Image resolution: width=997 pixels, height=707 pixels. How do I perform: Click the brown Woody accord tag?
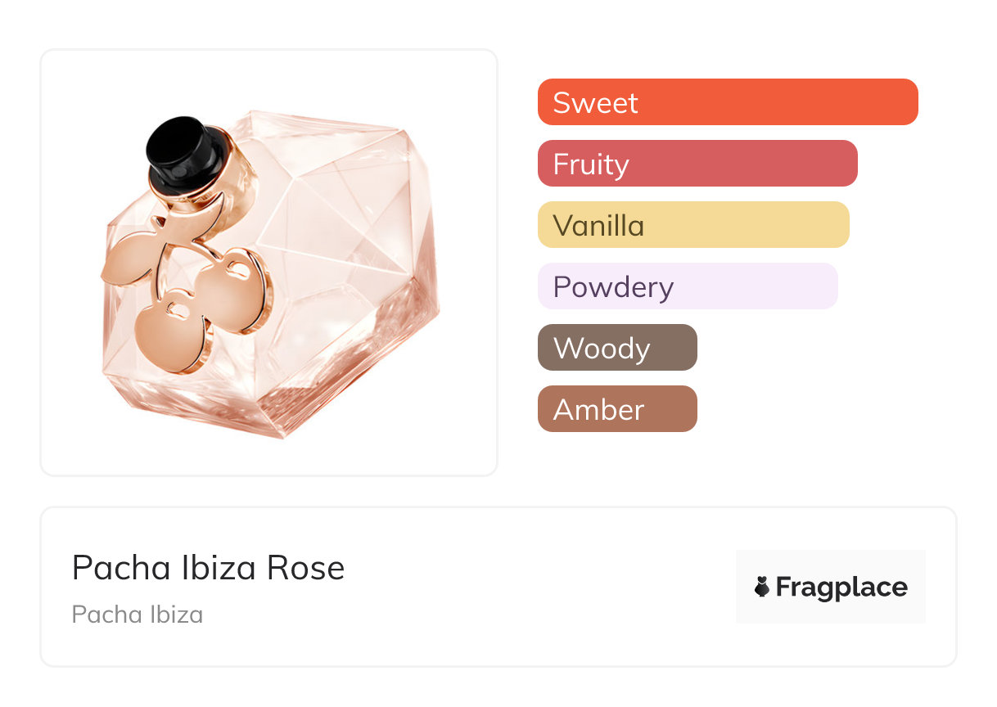(x=616, y=348)
